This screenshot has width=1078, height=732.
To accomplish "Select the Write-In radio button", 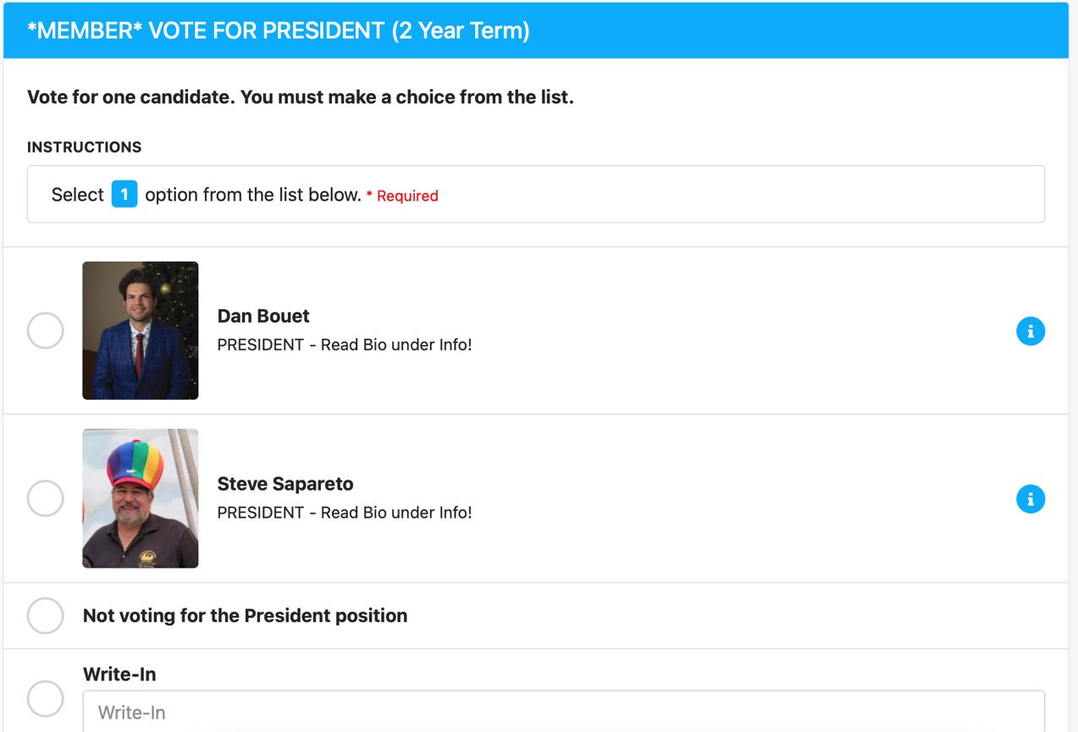I will 46,699.
